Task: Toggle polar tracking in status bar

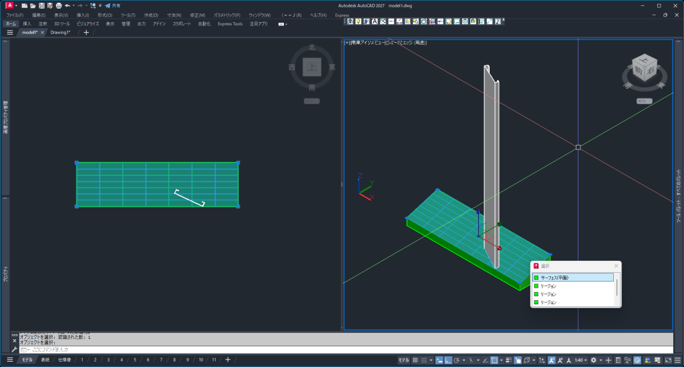Action: tap(456, 360)
